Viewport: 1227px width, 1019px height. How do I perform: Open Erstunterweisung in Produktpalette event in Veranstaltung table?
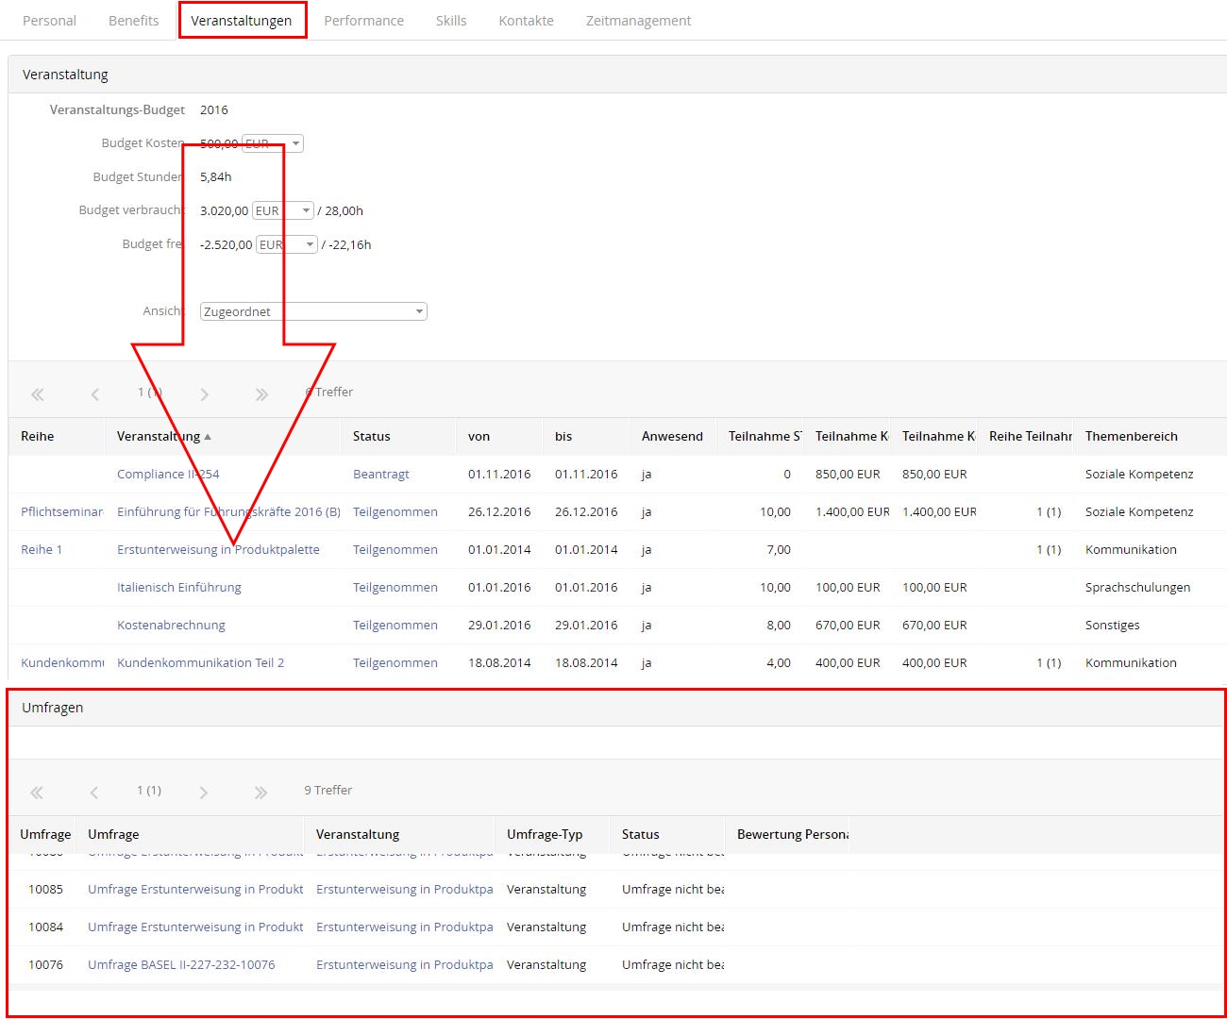pyautogui.click(x=218, y=549)
